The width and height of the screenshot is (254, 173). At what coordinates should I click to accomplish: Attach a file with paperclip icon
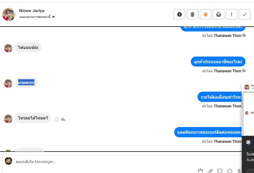tap(210, 171)
